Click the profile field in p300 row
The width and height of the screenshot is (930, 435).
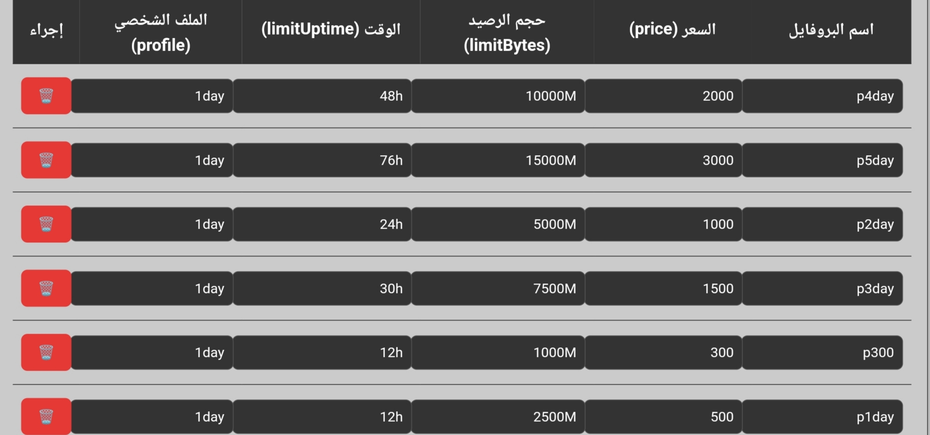pos(152,352)
